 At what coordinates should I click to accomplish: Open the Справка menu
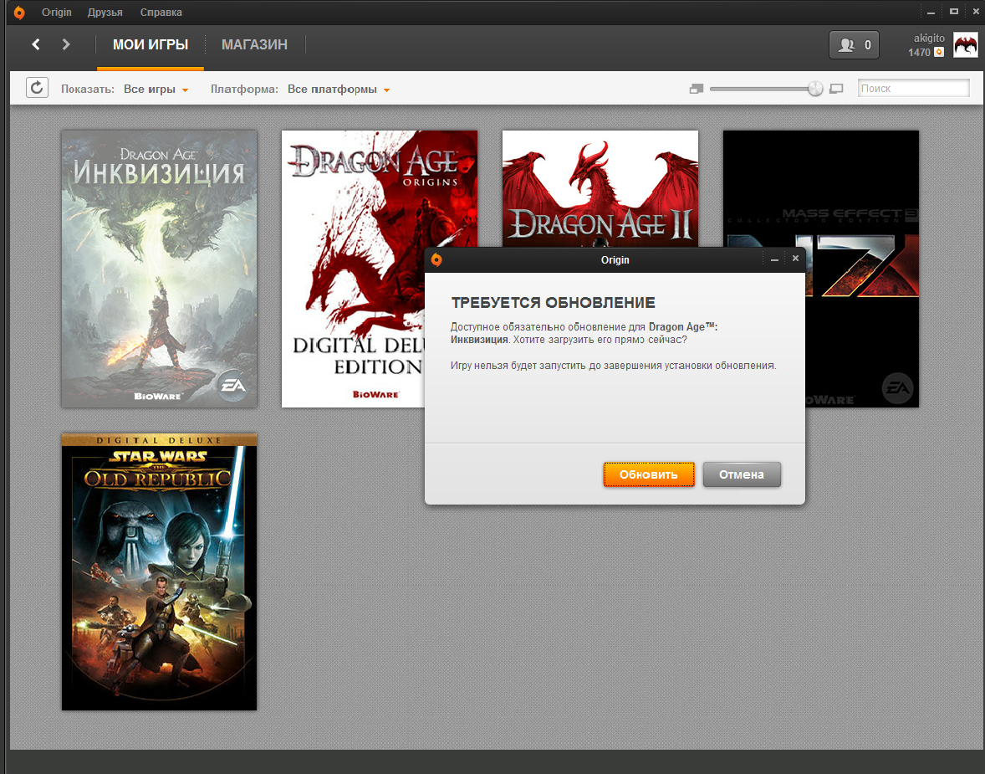coord(161,12)
